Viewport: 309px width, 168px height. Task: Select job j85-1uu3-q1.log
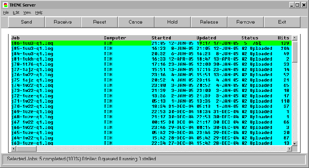(151, 48)
